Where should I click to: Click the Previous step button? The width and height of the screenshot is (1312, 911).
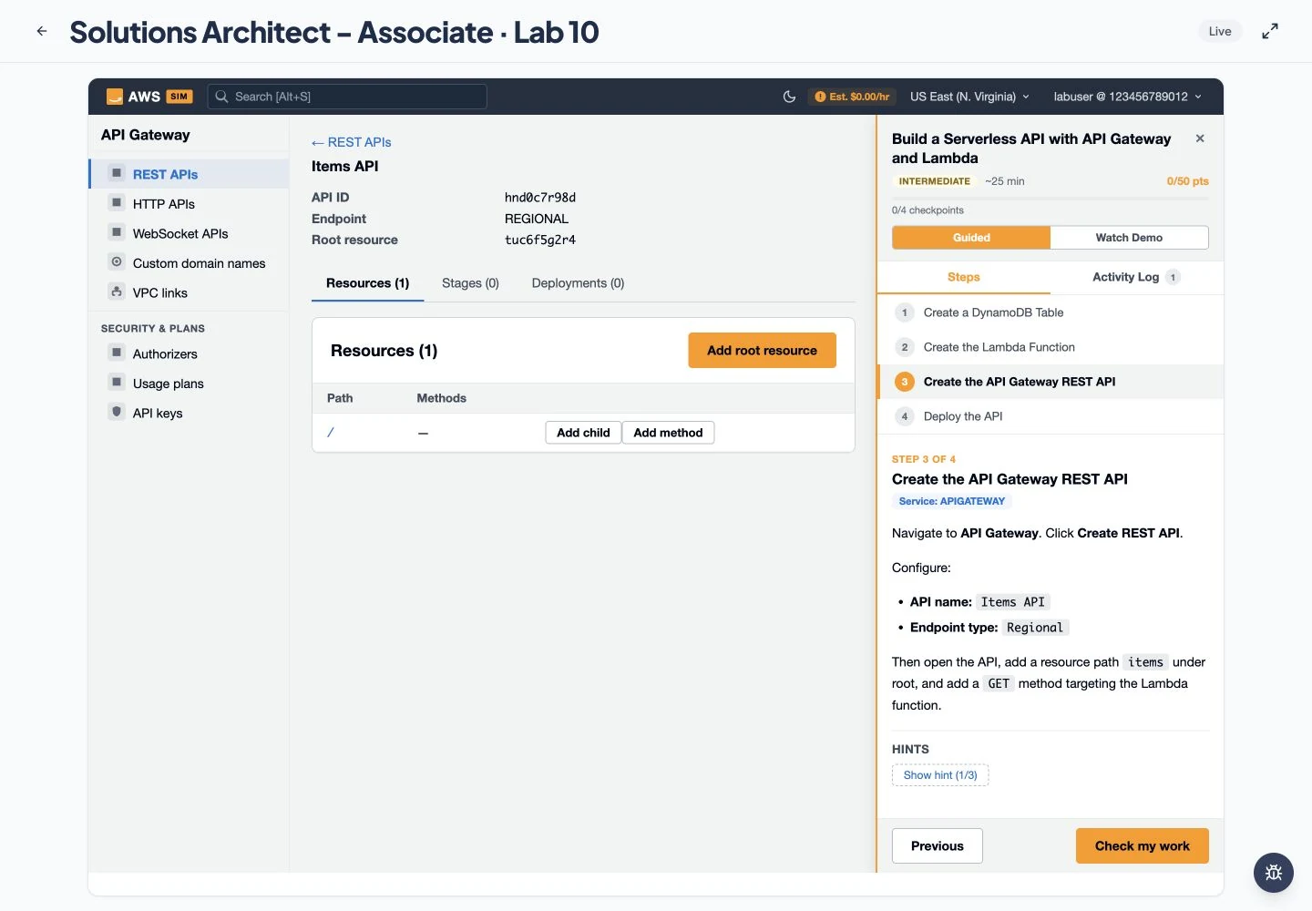tap(937, 845)
